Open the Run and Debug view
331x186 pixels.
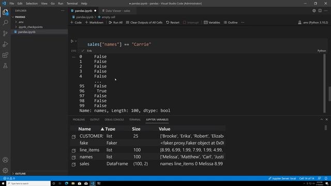pyautogui.click(x=5, y=44)
